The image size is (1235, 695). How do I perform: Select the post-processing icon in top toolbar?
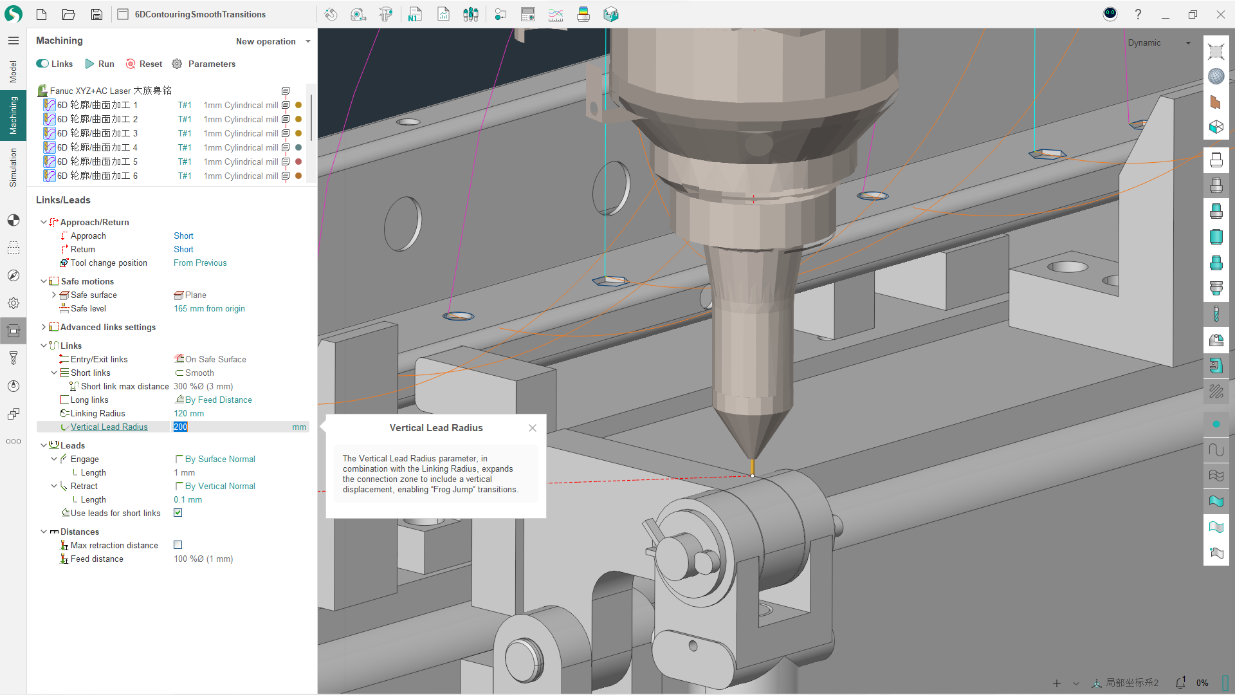414,14
